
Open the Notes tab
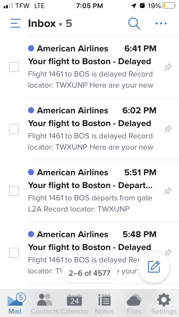(104, 304)
